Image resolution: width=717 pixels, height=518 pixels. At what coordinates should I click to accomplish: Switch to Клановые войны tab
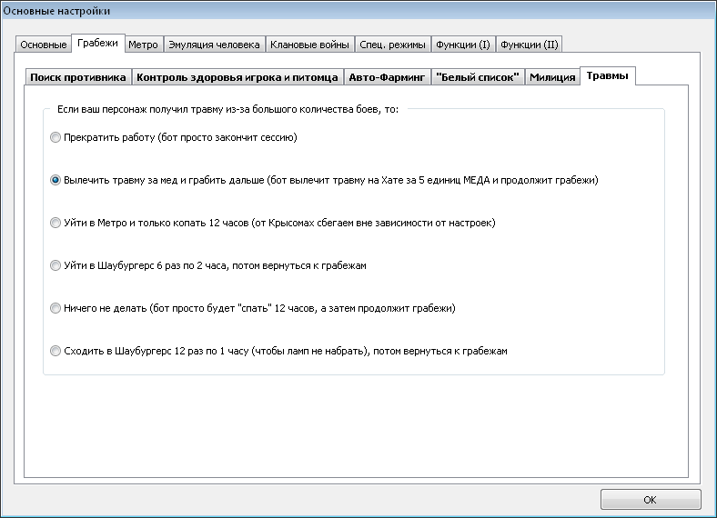[x=309, y=45]
